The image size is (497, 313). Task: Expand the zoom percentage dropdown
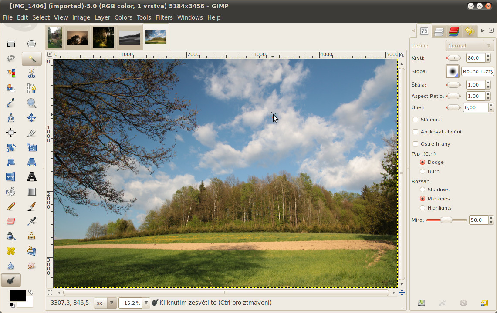(146, 303)
